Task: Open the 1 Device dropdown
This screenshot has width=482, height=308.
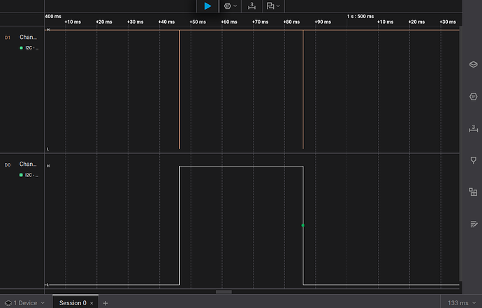Action: (x=25, y=303)
